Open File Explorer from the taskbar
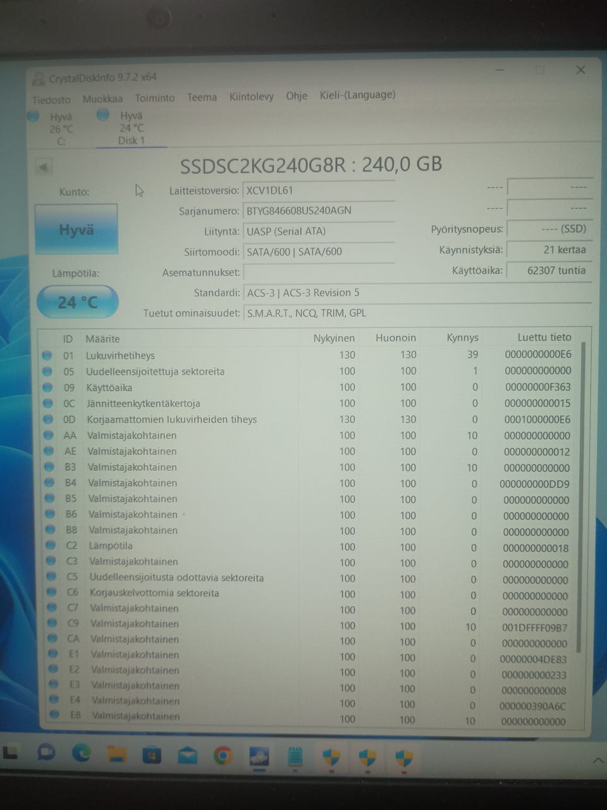The height and width of the screenshot is (810, 607). (116, 754)
